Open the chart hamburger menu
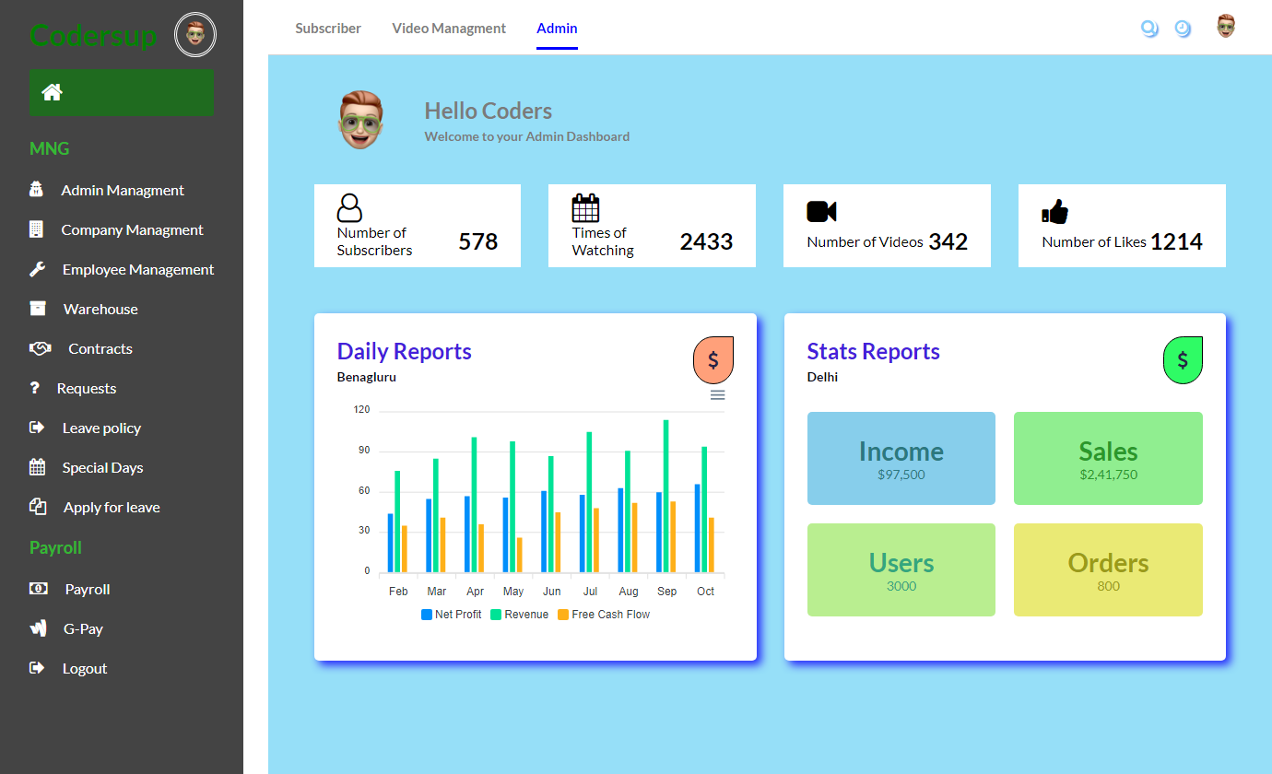Screen dimensions: 1272x774 click(717, 395)
